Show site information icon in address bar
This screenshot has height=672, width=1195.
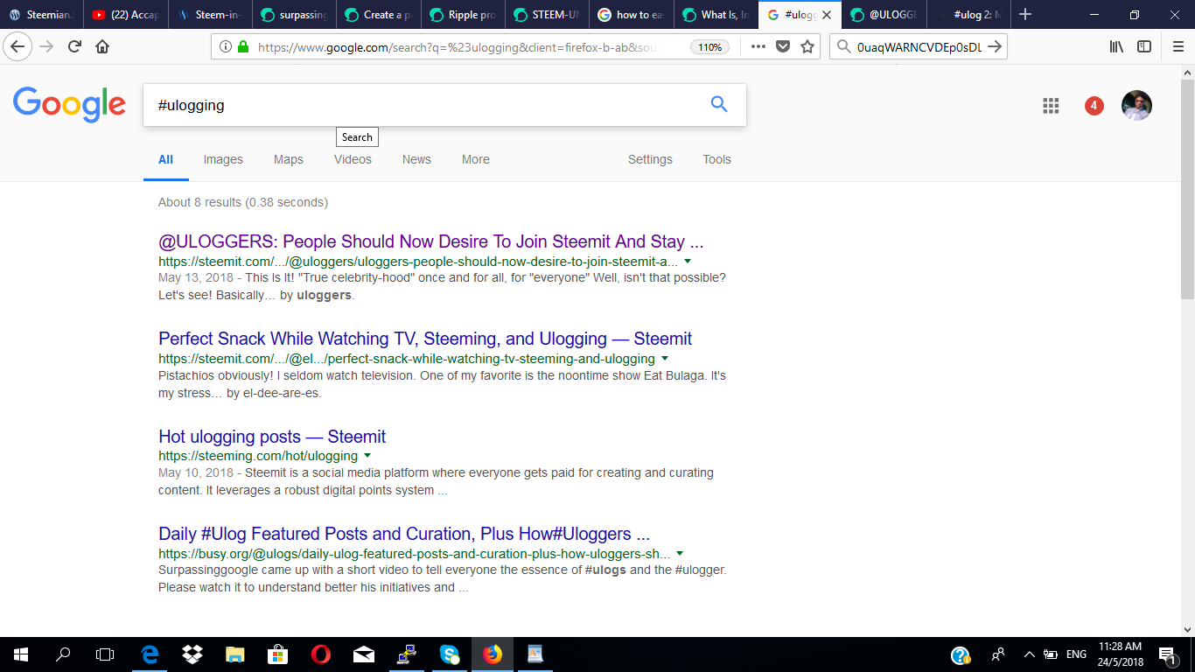[225, 47]
